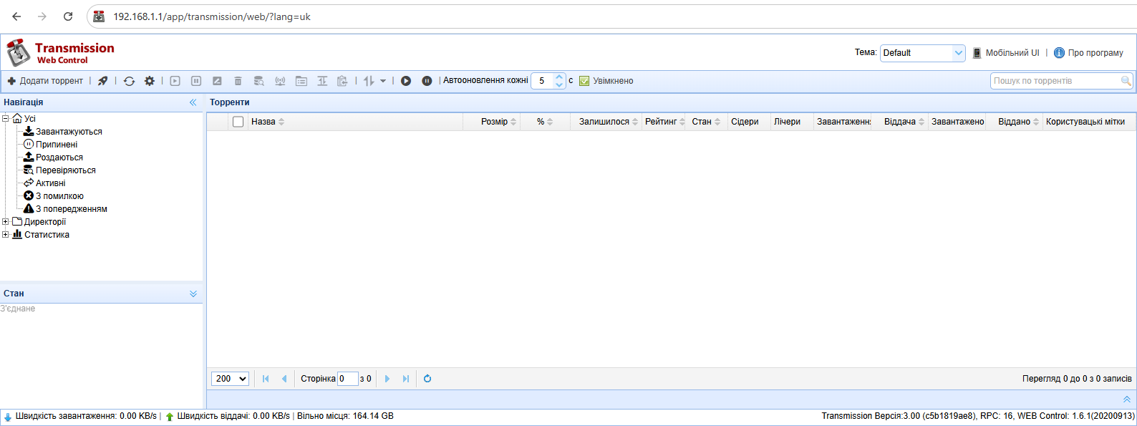Click the outlined play start-selected icon
The height and width of the screenshot is (426, 1137).
(175, 81)
